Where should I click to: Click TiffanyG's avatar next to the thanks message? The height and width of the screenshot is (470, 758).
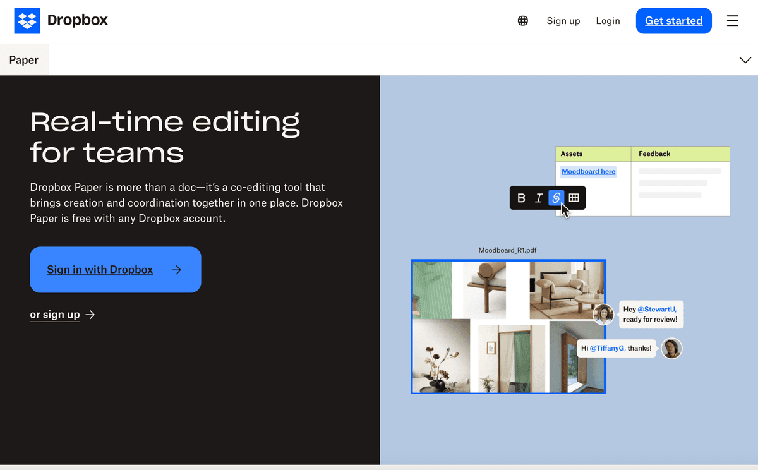pos(671,348)
